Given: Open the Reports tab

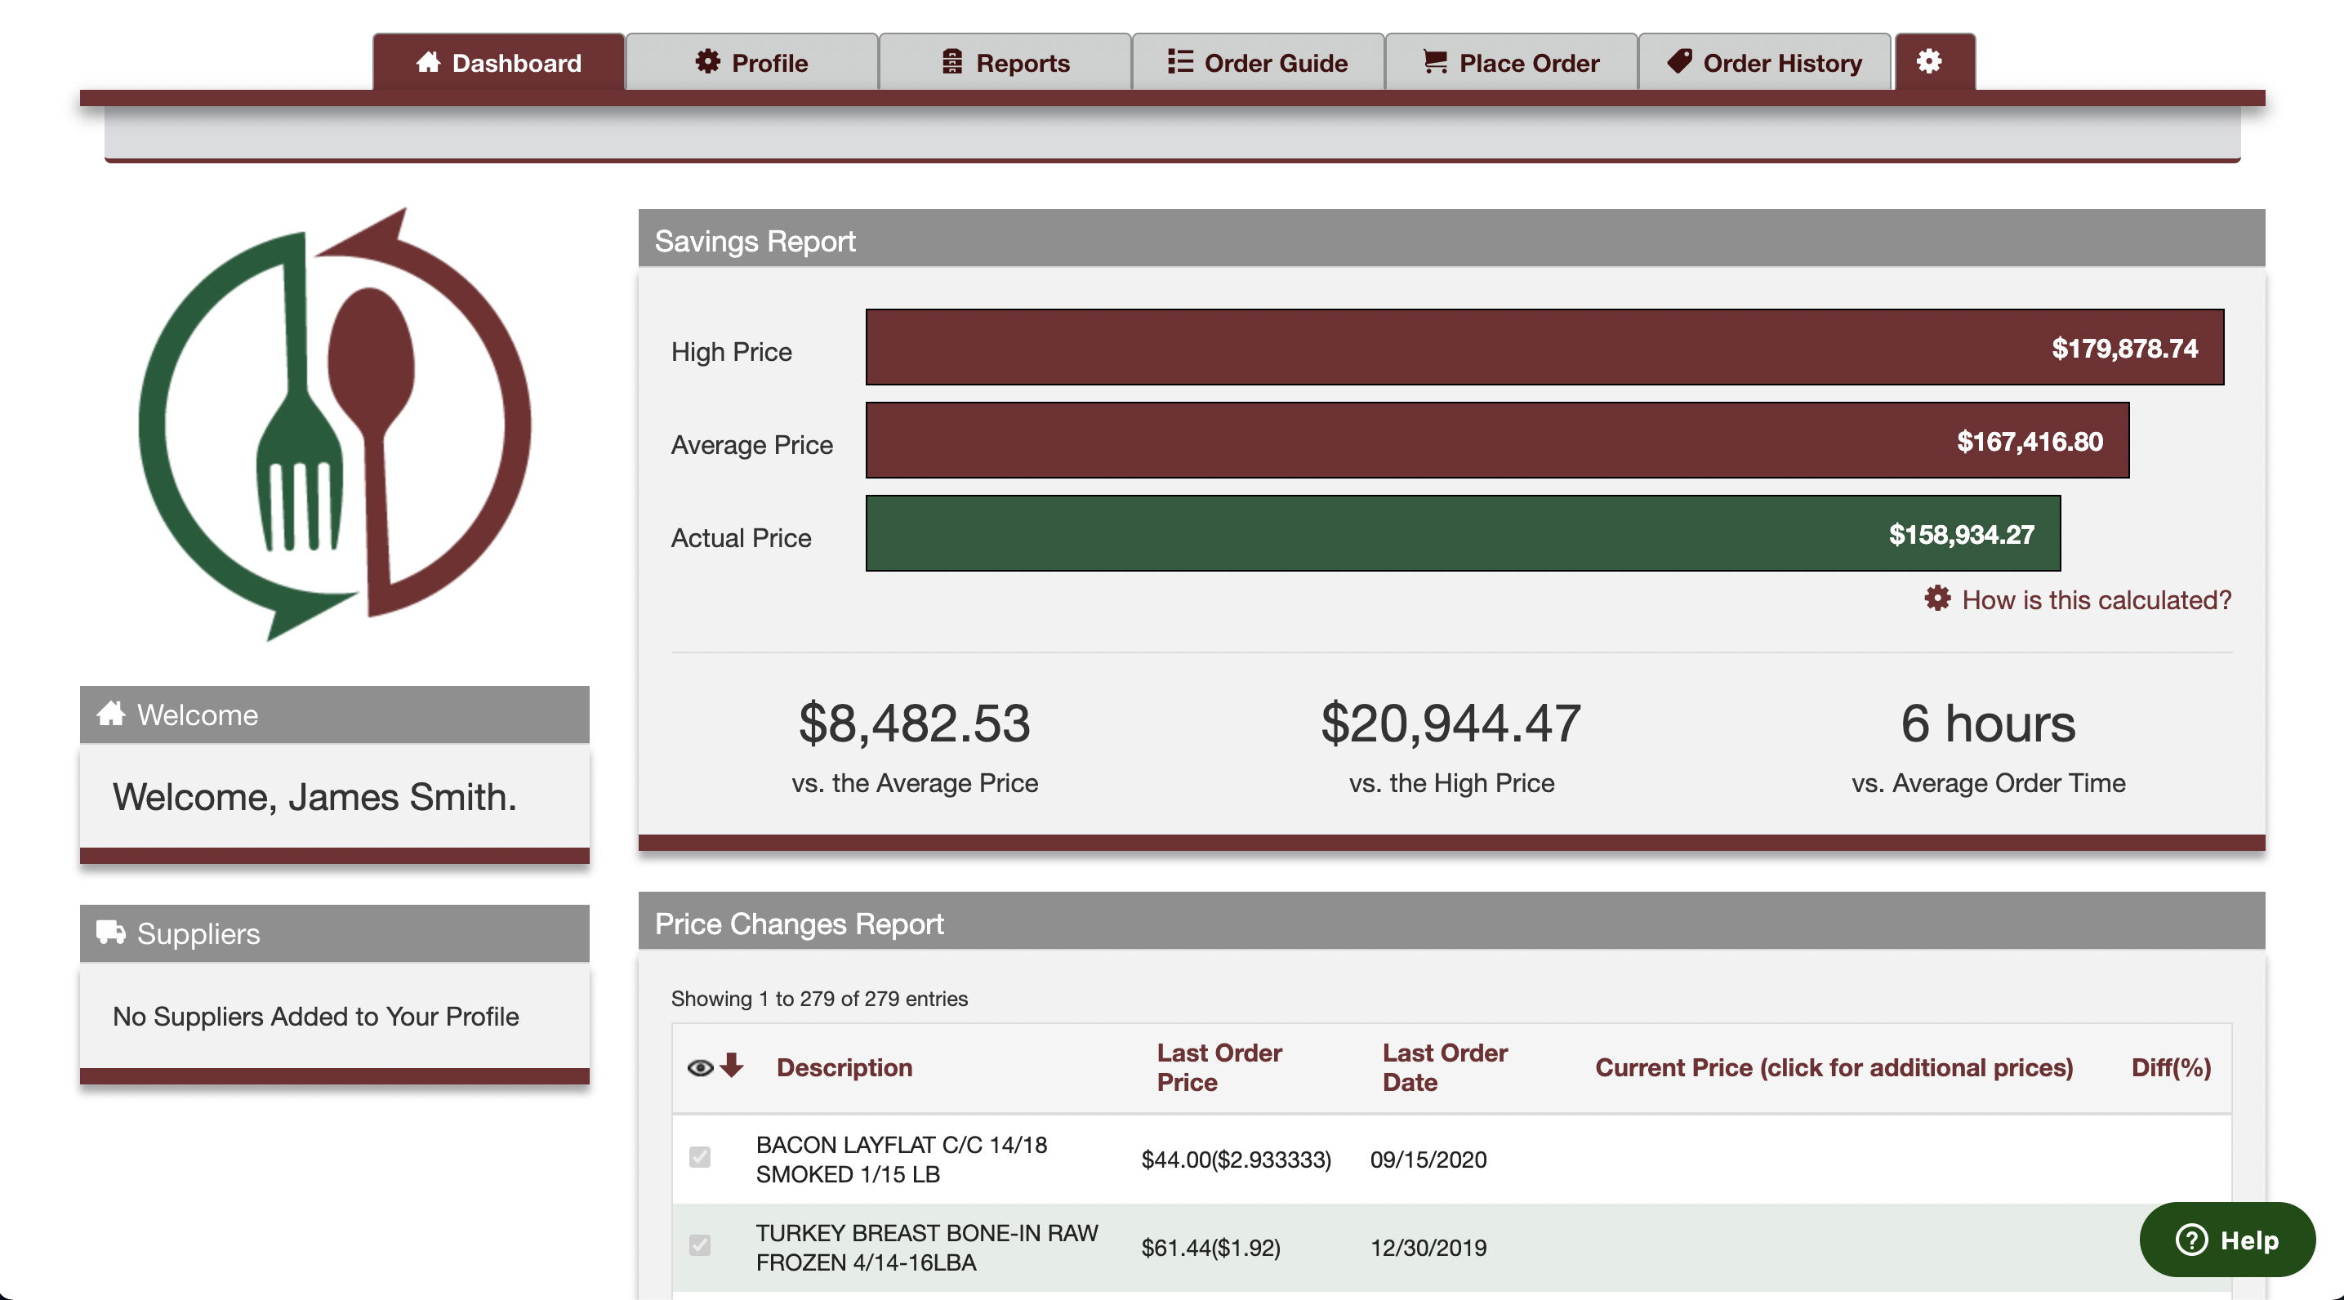Looking at the screenshot, I should pyautogui.click(x=1005, y=62).
